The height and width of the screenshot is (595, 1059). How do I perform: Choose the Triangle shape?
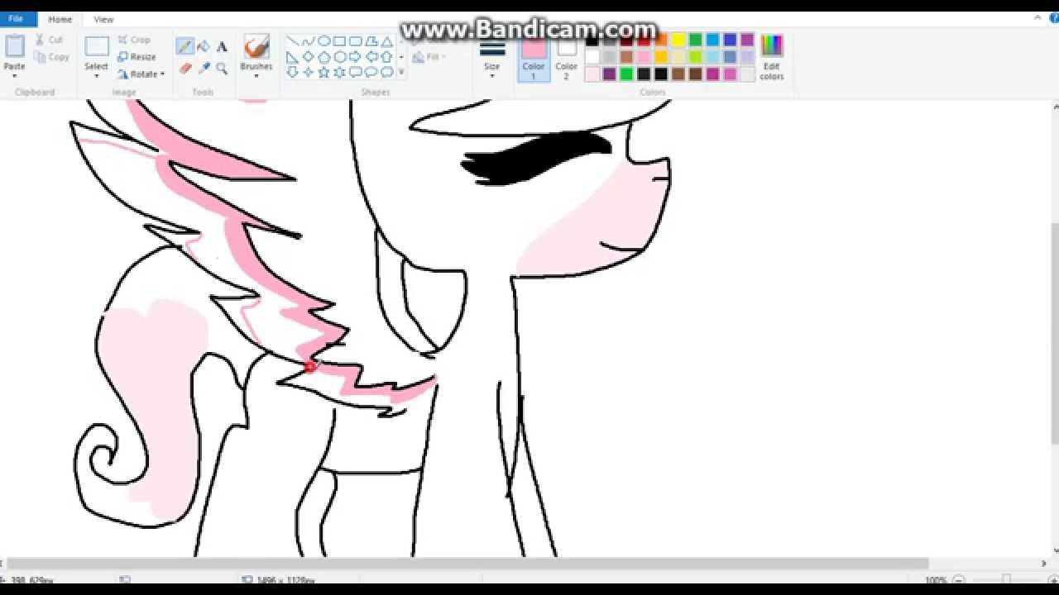coord(387,41)
